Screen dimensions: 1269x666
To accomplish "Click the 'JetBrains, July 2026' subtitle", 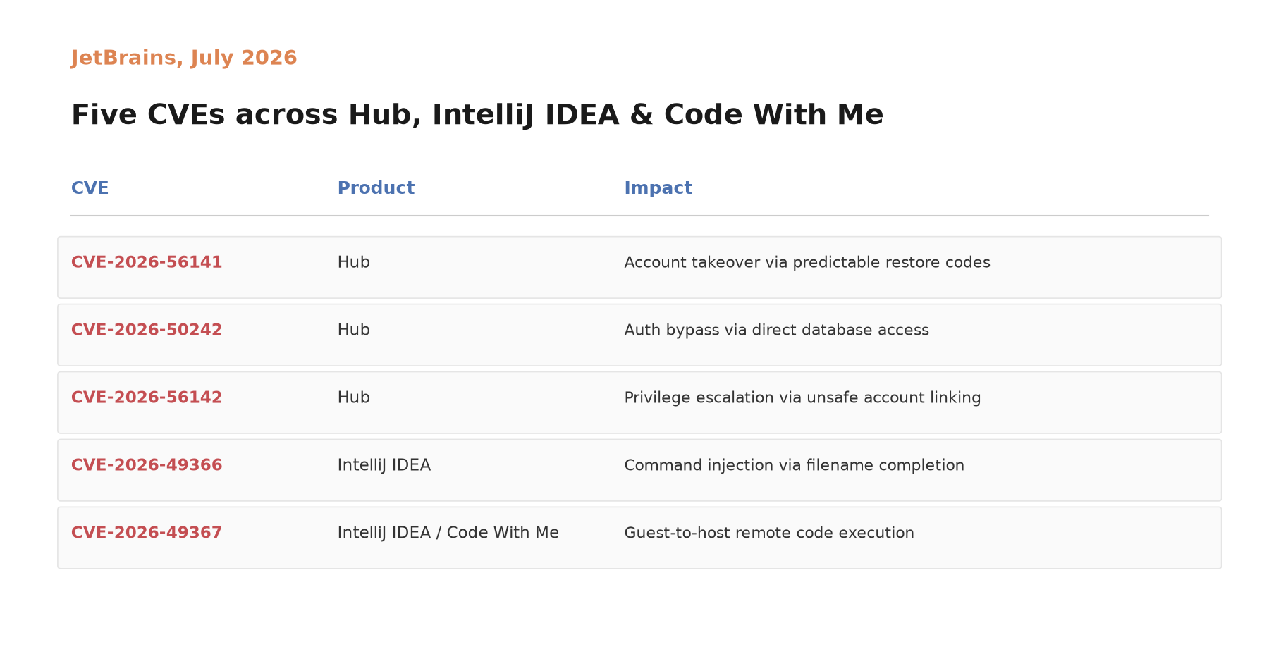I will pos(184,58).
